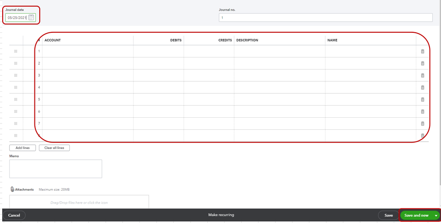Click the Save and new button
The width and height of the screenshot is (441, 223).
tap(417, 215)
